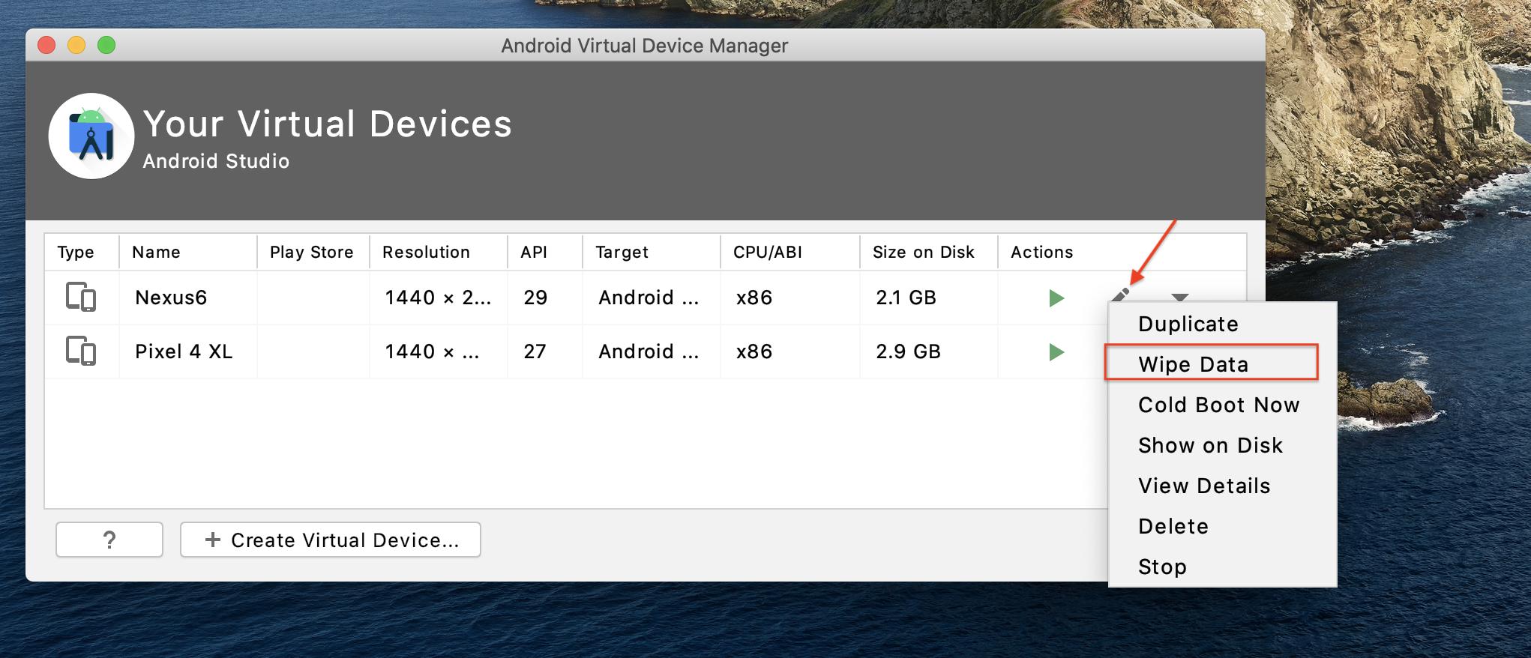Sort by the API column header
The width and height of the screenshot is (1531, 658).
[534, 252]
